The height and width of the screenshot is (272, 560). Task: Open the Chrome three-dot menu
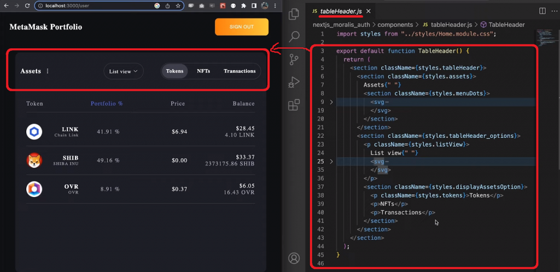(275, 5)
